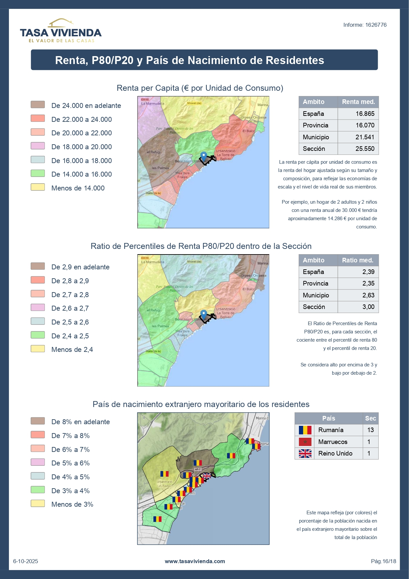Click the Romania flag in country table

(305, 430)
